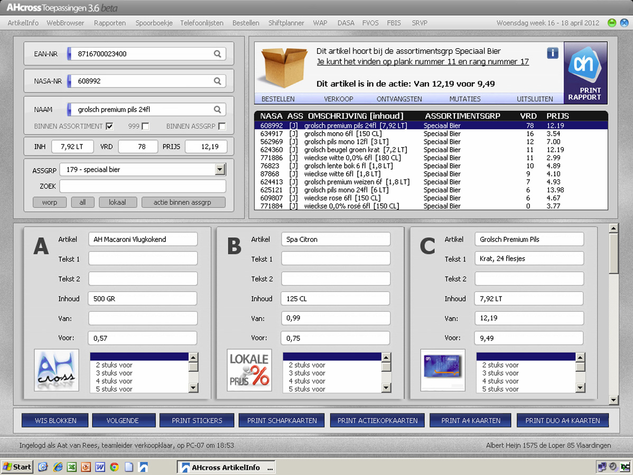Enable BINNEN ASSGRP checkbox

pos(222,126)
